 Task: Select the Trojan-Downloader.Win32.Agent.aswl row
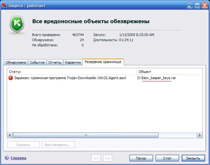[x=105, y=78]
